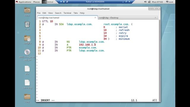
Task: Click the PTR keyword on line 10
Action: tap(69, 48)
